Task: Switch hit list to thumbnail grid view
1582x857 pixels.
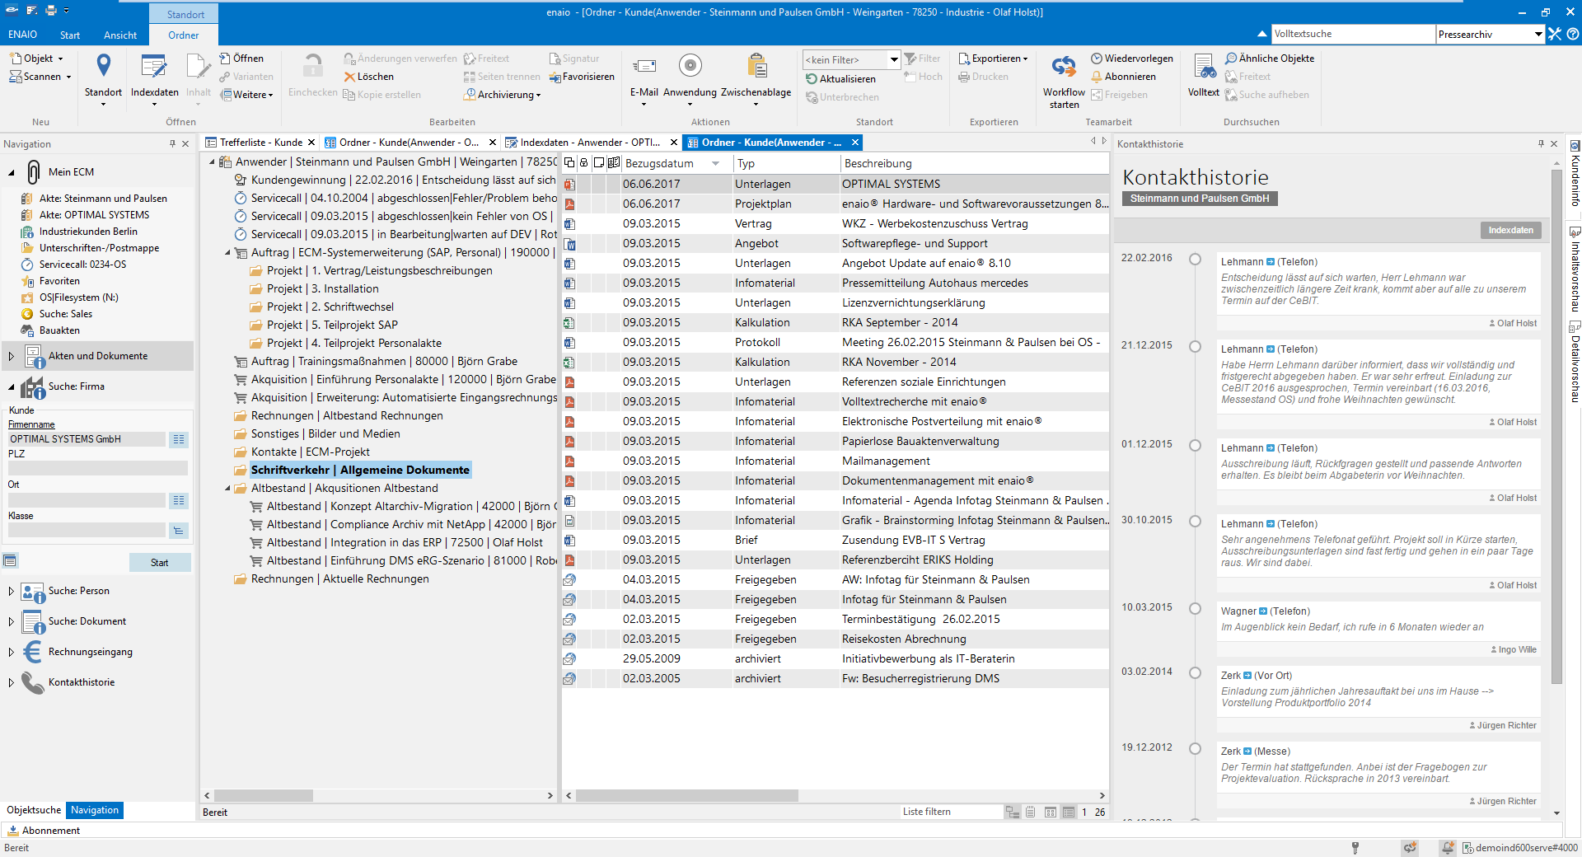Action: click(x=1051, y=813)
